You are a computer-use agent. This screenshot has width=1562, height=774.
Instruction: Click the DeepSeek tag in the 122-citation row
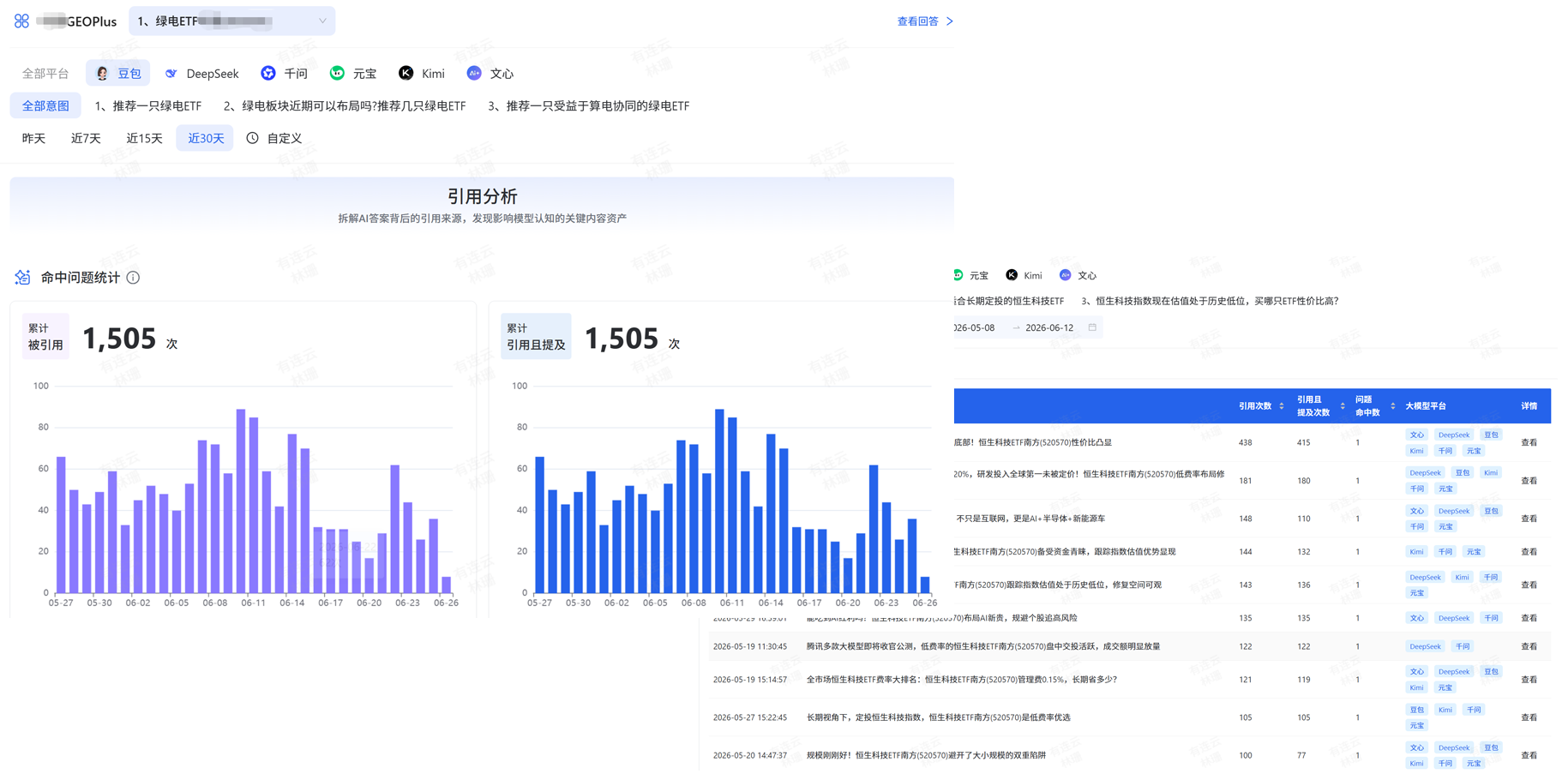[x=1425, y=647]
